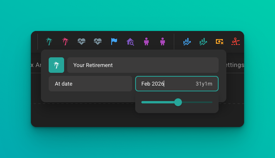Select the orange cash with x icon
Image resolution: width=275 pixels, height=158 pixels.
pyautogui.click(x=219, y=41)
